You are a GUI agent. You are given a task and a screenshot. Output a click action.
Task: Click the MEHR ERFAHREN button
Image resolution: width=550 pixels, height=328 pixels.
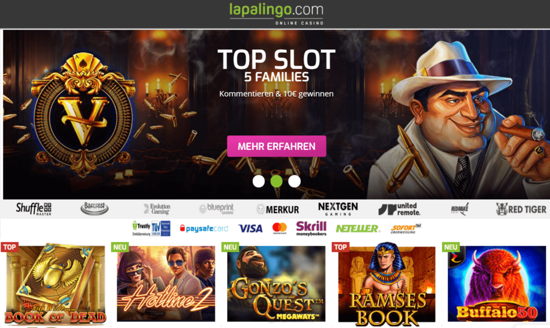pos(277,146)
